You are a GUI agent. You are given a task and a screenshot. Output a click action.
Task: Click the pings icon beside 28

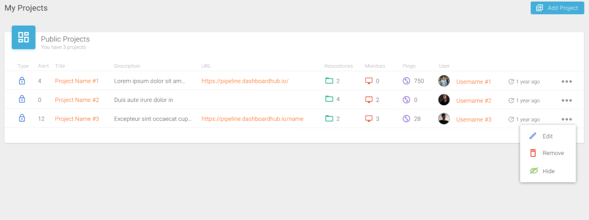pyautogui.click(x=407, y=119)
